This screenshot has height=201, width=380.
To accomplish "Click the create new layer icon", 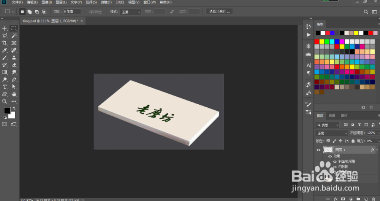I will point(366,199).
